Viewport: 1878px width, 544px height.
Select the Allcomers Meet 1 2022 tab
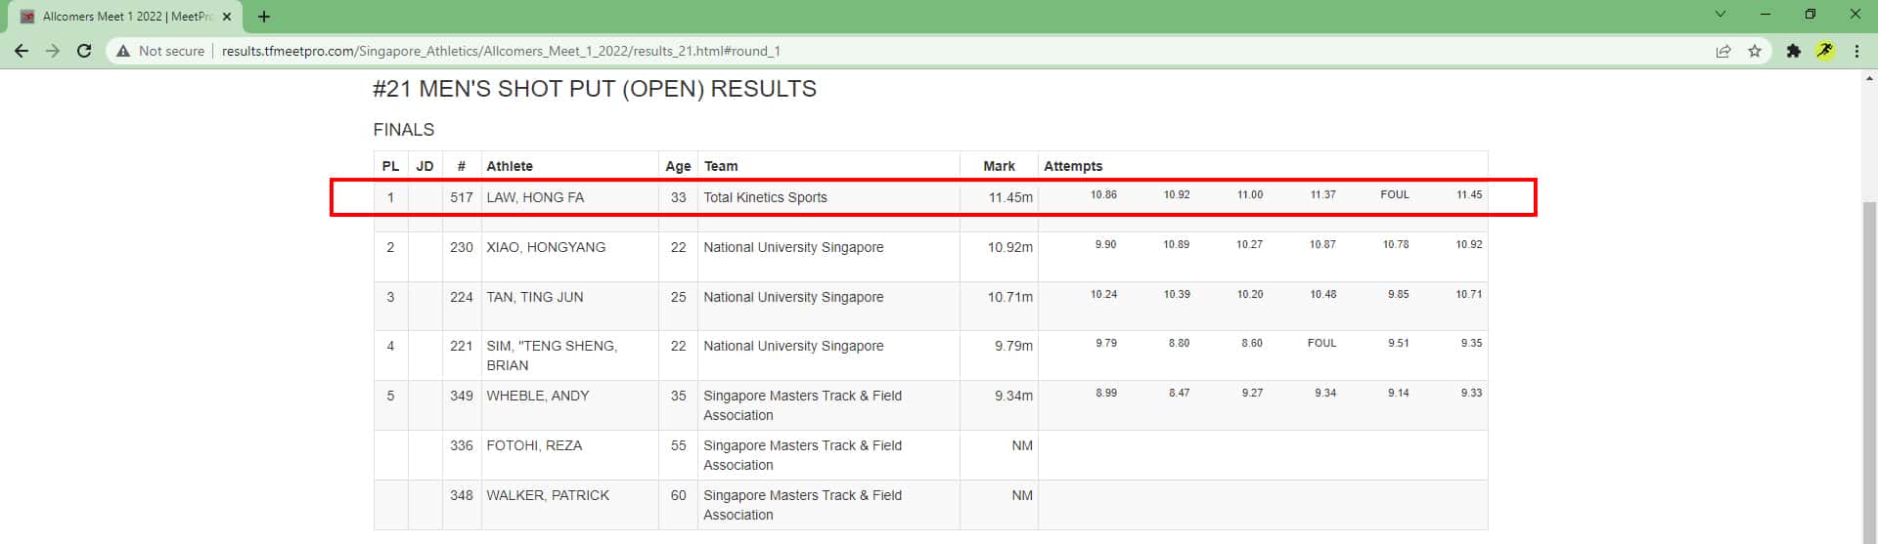(x=125, y=17)
